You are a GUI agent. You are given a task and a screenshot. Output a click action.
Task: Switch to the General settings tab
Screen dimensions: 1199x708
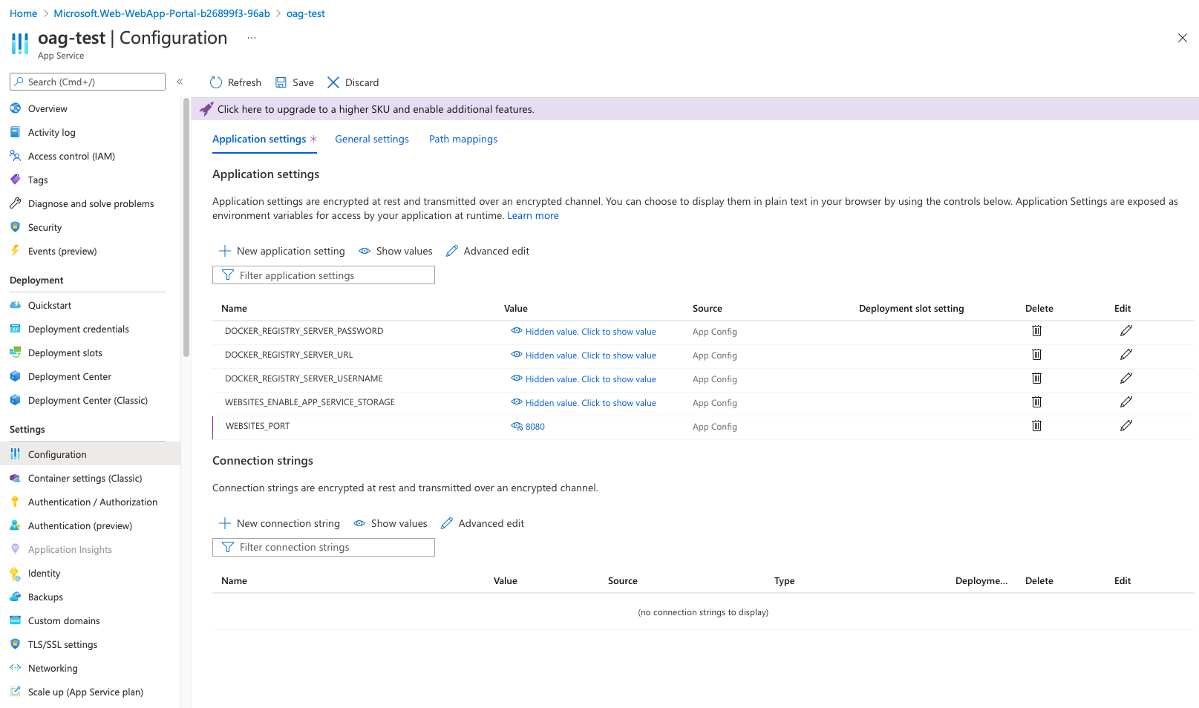point(371,139)
